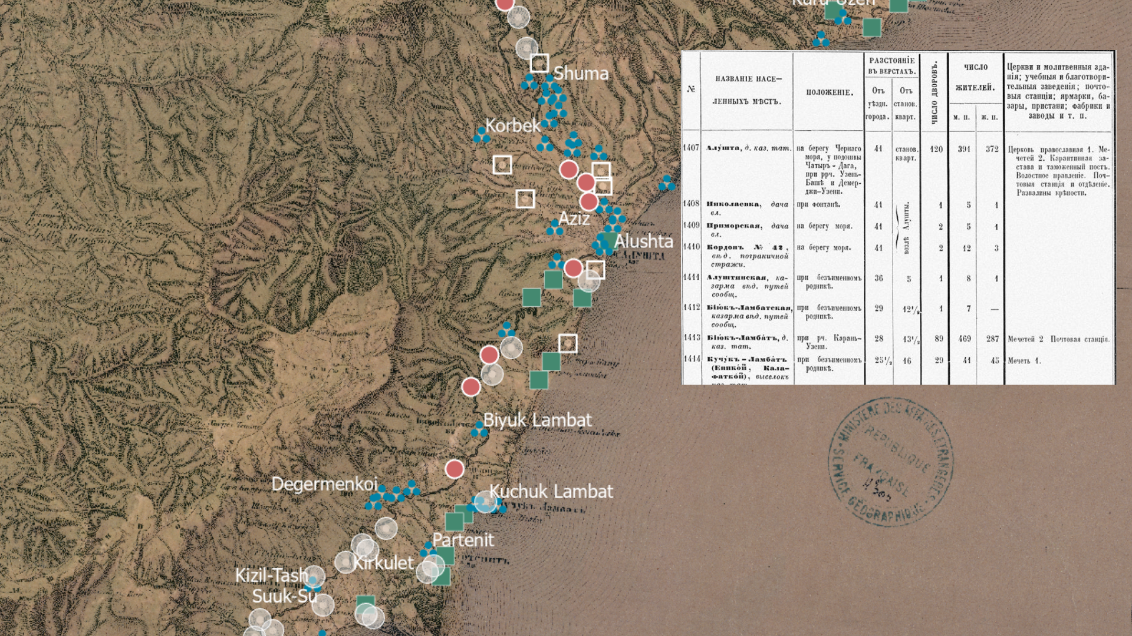Click the Alushta place label
The image size is (1132, 636).
643,241
